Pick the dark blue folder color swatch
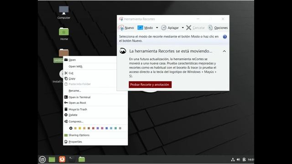The height and width of the screenshot is (164, 292). point(106,128)
